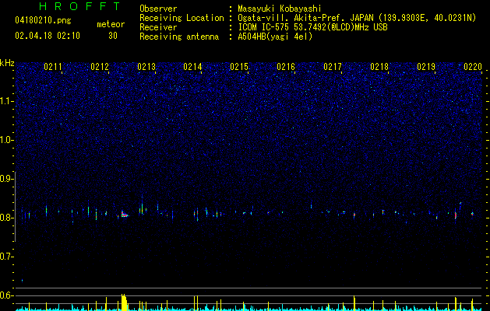Click the 0220 time marker
The height and width of the screenshot is (311, 490).
pyautogui.click(x=473, y=67)
